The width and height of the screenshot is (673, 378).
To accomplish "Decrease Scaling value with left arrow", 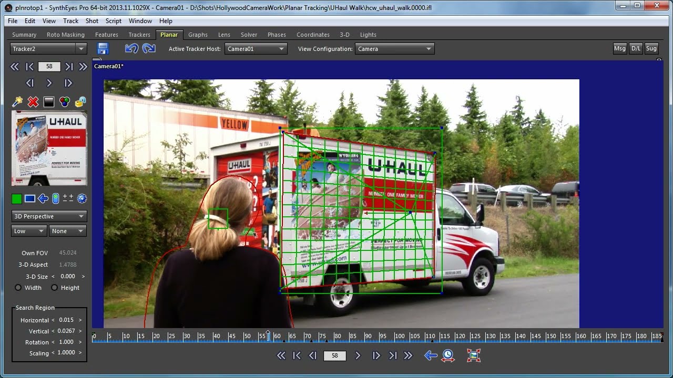I will click(53, 353).
